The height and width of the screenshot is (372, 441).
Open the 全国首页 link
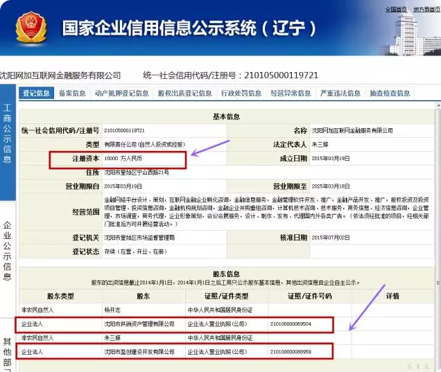tap(396, 10)
